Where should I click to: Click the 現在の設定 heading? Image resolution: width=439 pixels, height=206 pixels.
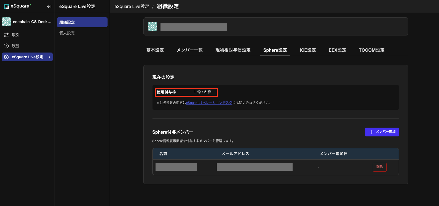pyautogui.click(x=163, y=77)
